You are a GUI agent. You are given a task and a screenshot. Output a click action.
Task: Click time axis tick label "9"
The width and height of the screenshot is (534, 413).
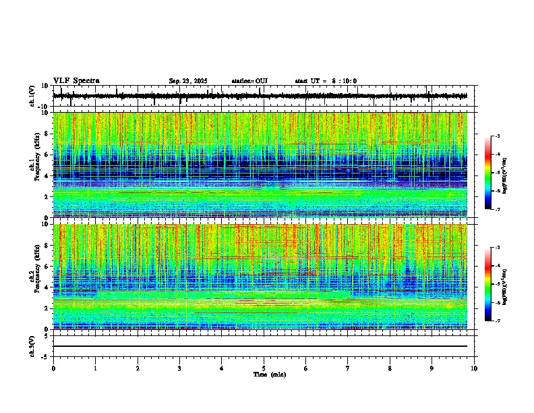tap(432, 368)
